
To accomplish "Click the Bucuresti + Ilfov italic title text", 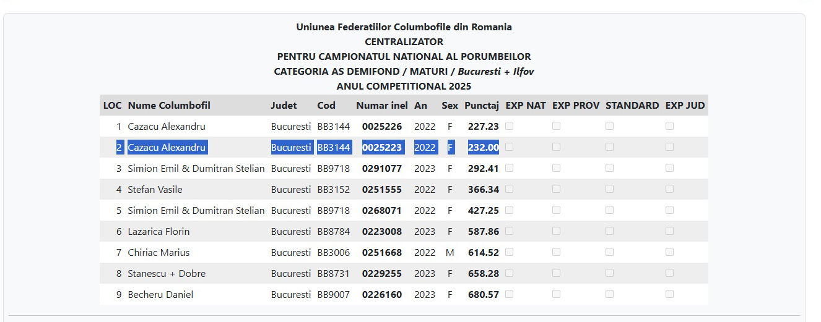I will pos(496,72).
